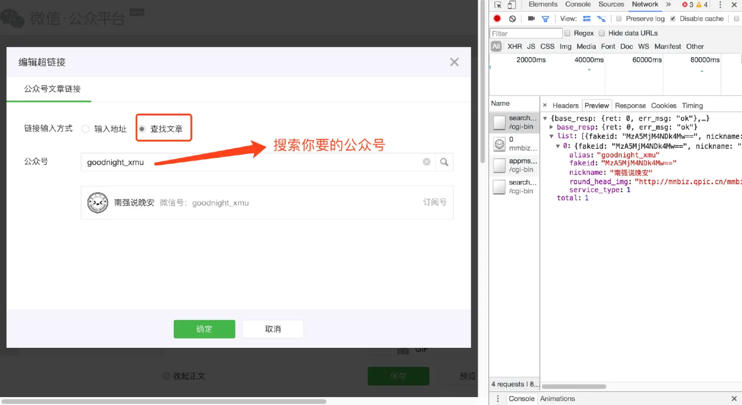Open the Cookies tab of the request

664,105
